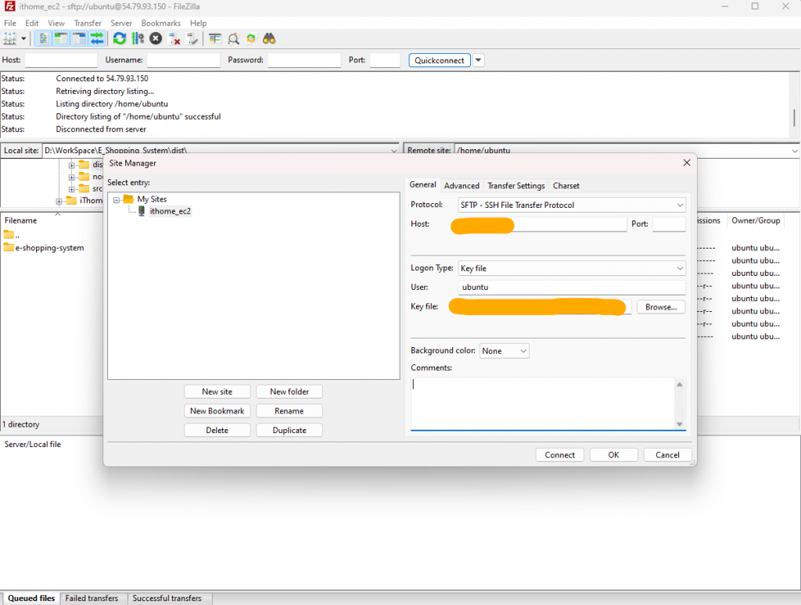
Task: Click the Browse button for key file
Action: click(x=661, y=307)
